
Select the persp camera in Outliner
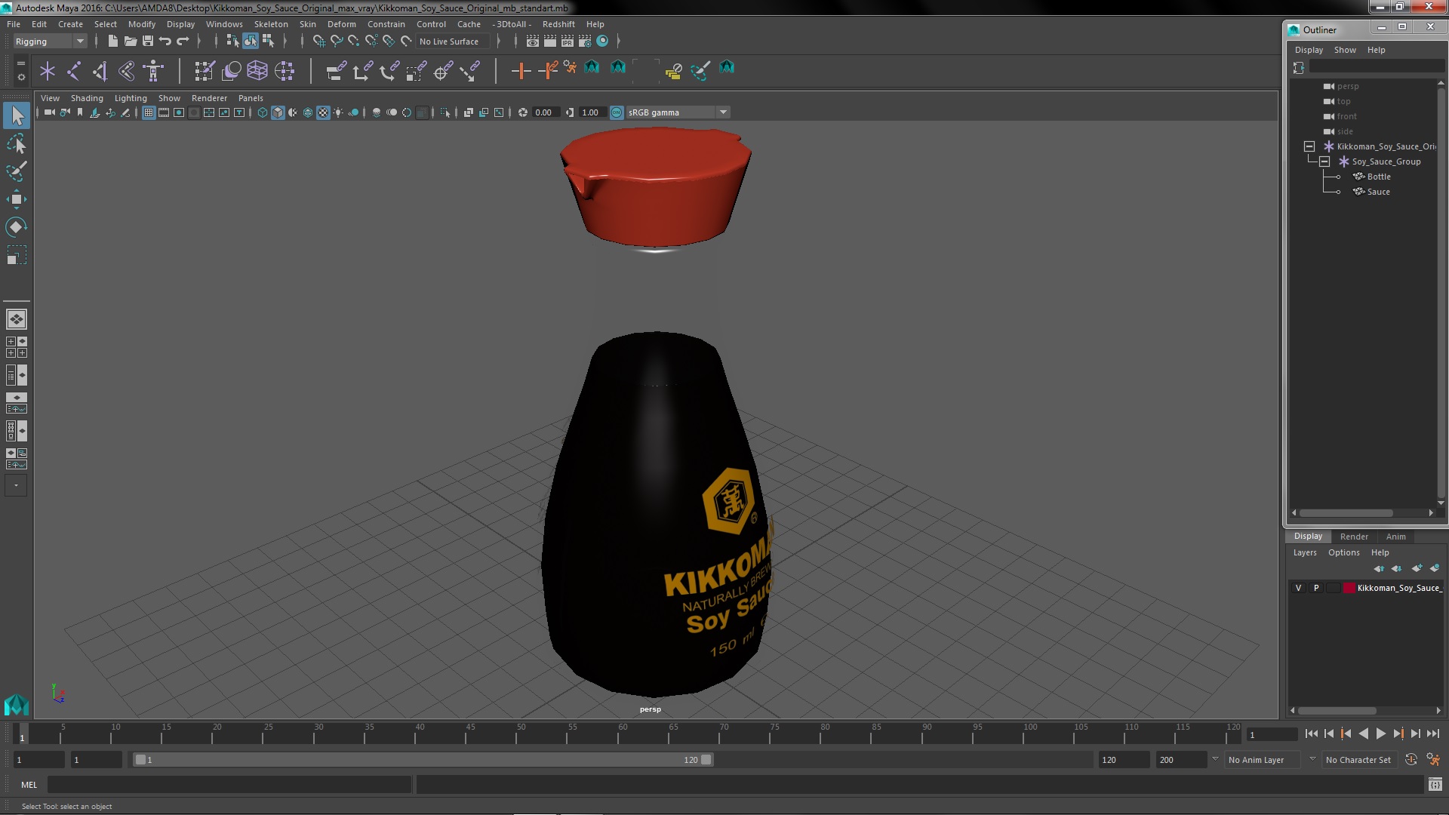[x=1347, y=86]
